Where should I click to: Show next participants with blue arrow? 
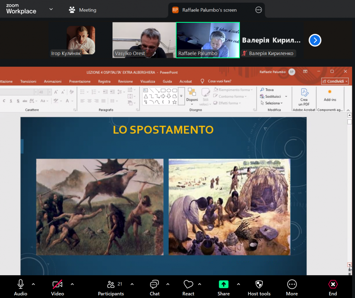[x=315, y=40]
